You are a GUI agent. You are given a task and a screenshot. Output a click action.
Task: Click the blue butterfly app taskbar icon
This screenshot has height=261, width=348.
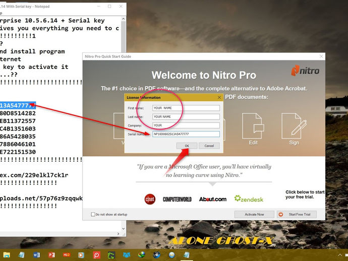point(127,255)
